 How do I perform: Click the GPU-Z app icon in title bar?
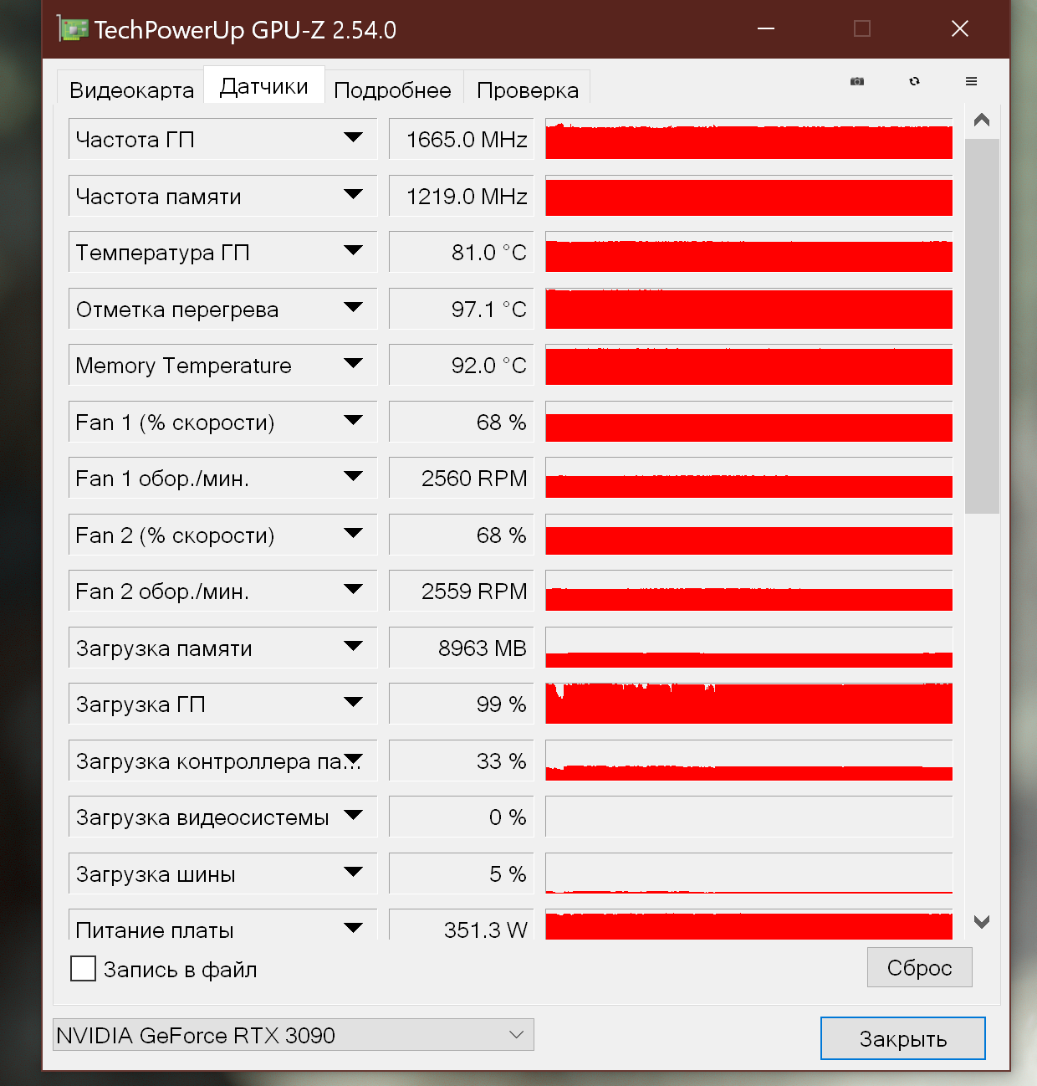(74, 29)
